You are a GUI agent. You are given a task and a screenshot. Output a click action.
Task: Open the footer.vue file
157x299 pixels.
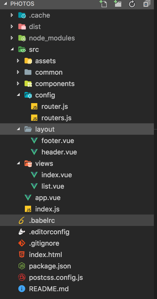click(x=58, y=140)
